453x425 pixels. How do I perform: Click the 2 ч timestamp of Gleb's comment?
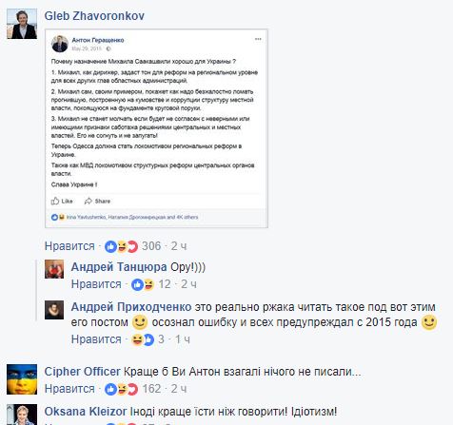coord(179,246)
